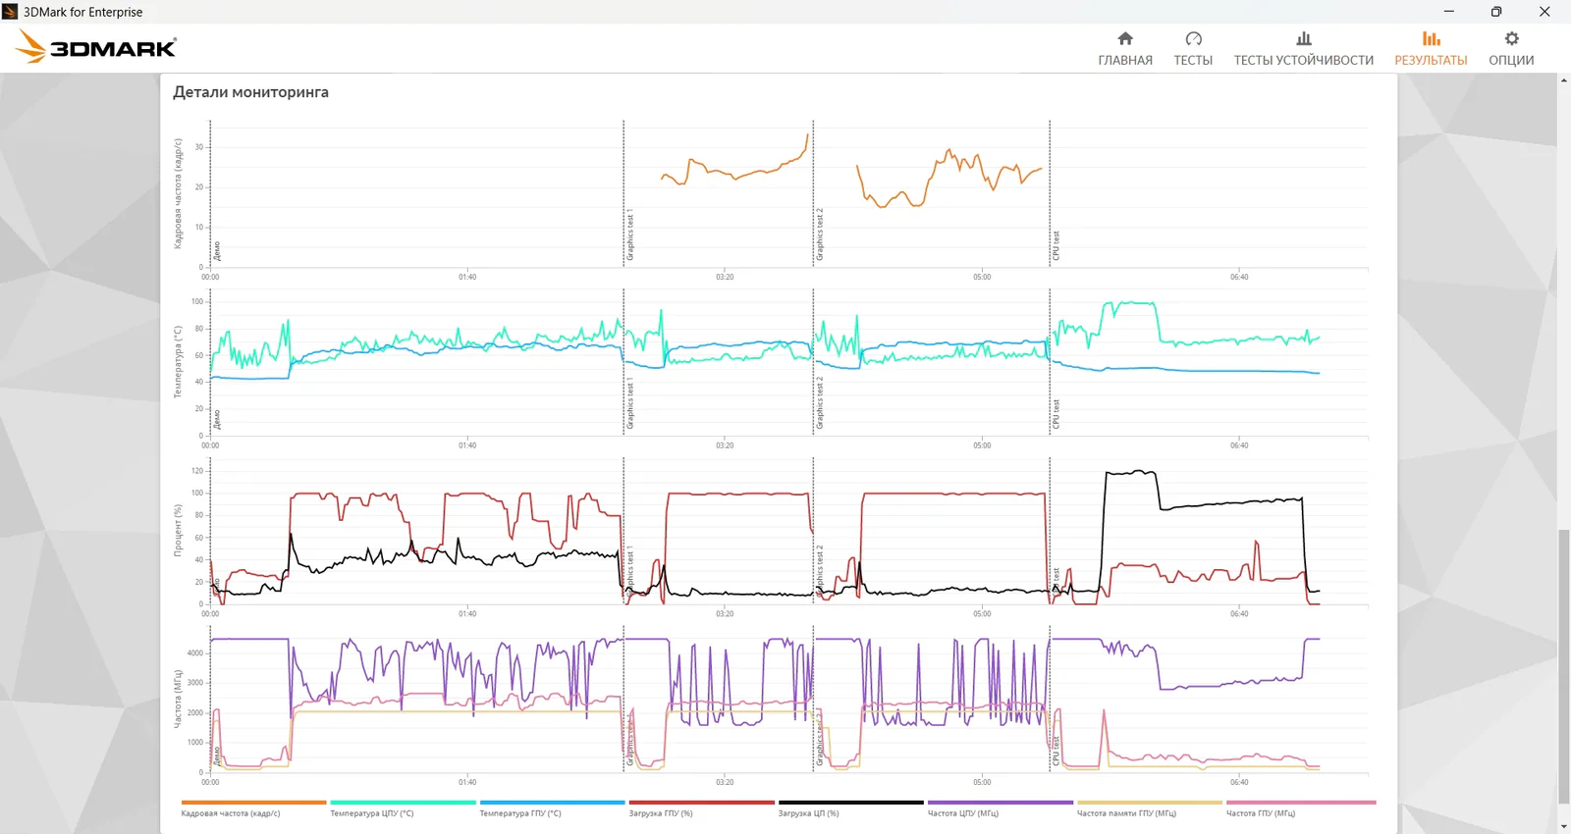1571x834 pixels.
Task: Toggle the Температура ГПУ legend series
Action: pos(552,808)
